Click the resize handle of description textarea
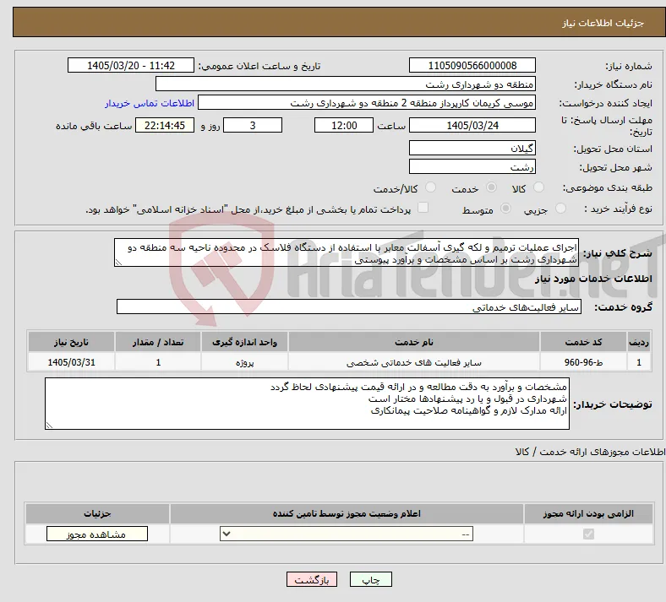 (118, 263)
